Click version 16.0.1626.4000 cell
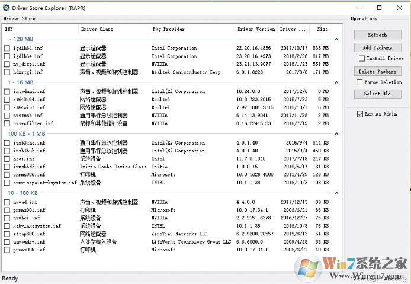This screenshot has width=411, height=284. (255, 174)
